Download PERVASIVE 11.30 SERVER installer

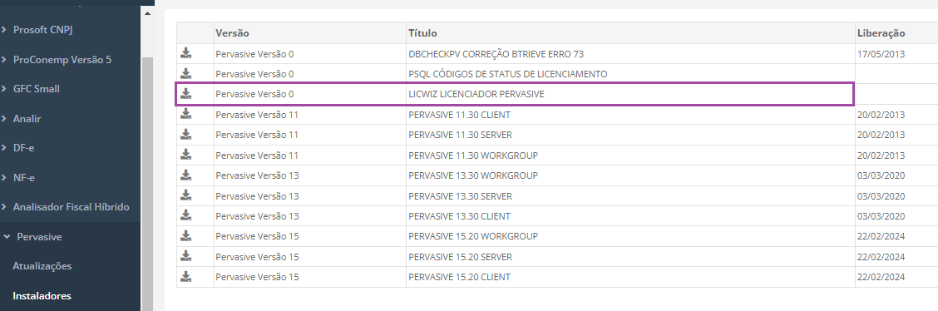point(186,135)
